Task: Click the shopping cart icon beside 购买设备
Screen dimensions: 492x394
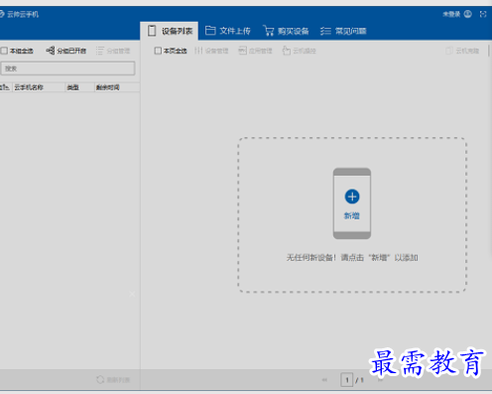Action: (x=269, y=31)
